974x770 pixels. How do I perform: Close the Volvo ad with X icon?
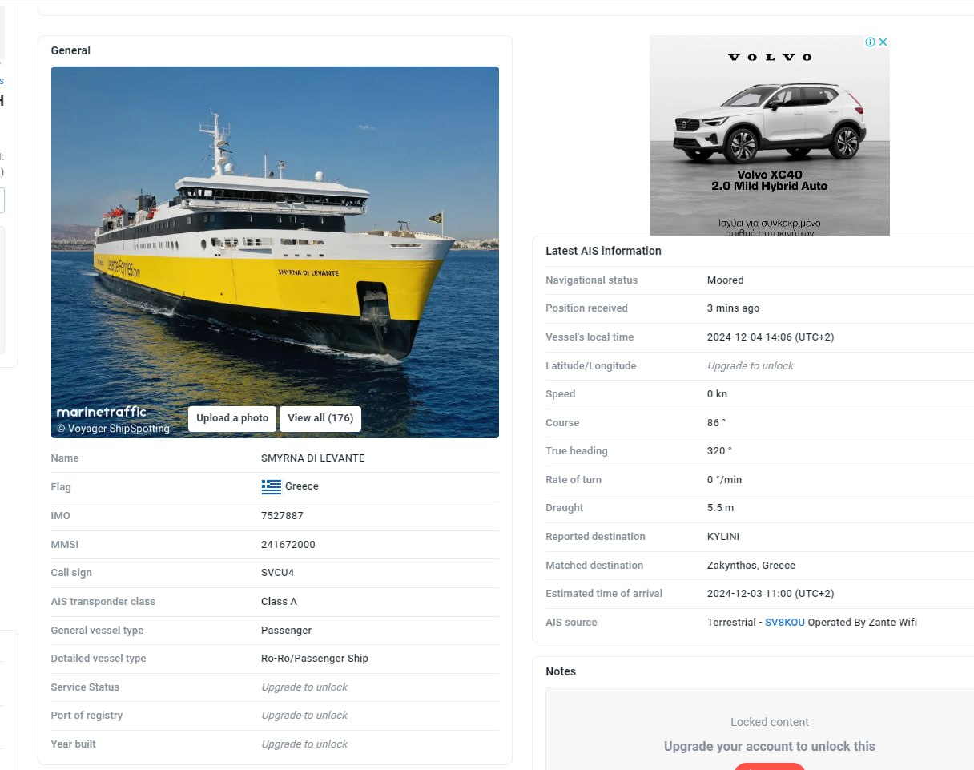coord(883,42)
